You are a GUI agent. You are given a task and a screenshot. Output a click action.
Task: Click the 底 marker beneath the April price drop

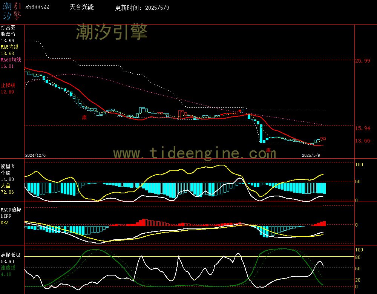268,150
